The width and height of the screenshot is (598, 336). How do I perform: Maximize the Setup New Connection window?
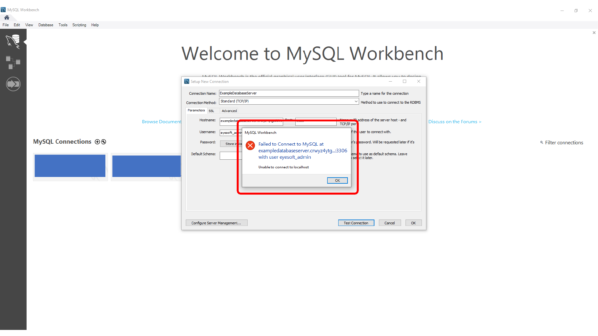(x=405, y=81)
